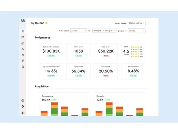Image resolution: width=178 pixels, height=134 pixels.
Task: Click the app logo at top of sidebar
Action: click(x=23, y=21)
